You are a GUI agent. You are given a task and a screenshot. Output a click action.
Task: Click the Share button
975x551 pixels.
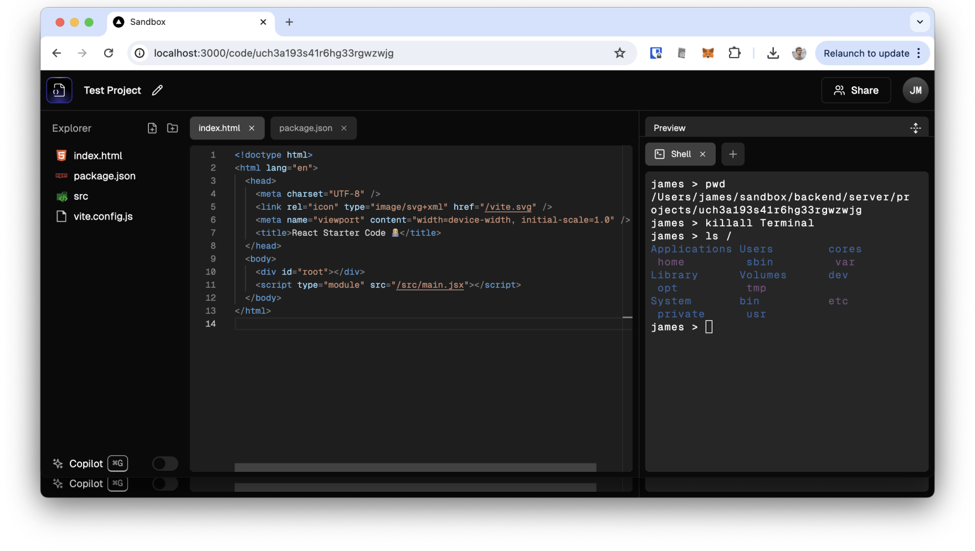click(855, 90)
